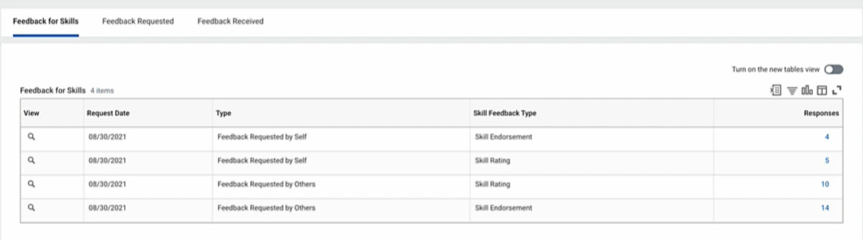The image size is (863, 243).
Task: View the Self Skill Rating request details
Action: point(31,160)
